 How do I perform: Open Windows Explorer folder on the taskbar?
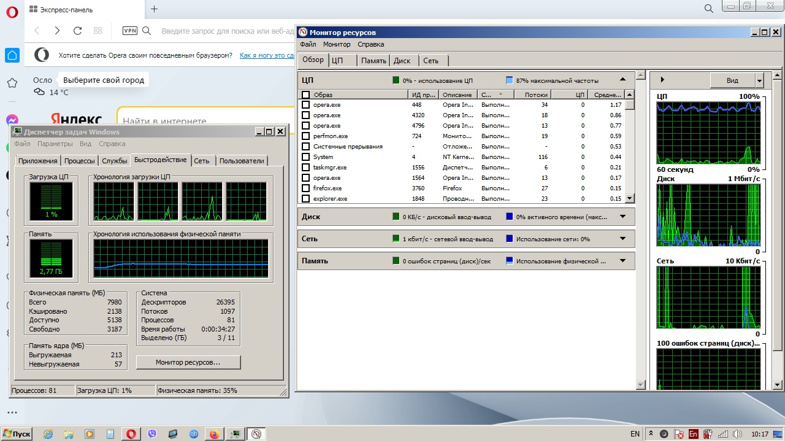(x=69, y=434)
